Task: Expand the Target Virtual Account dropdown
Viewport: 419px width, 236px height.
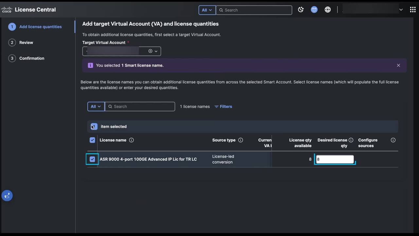Action: click(156, 51)
